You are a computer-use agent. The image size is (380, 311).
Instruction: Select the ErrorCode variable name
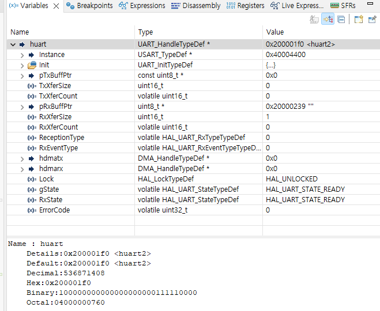tap(55, 210)
